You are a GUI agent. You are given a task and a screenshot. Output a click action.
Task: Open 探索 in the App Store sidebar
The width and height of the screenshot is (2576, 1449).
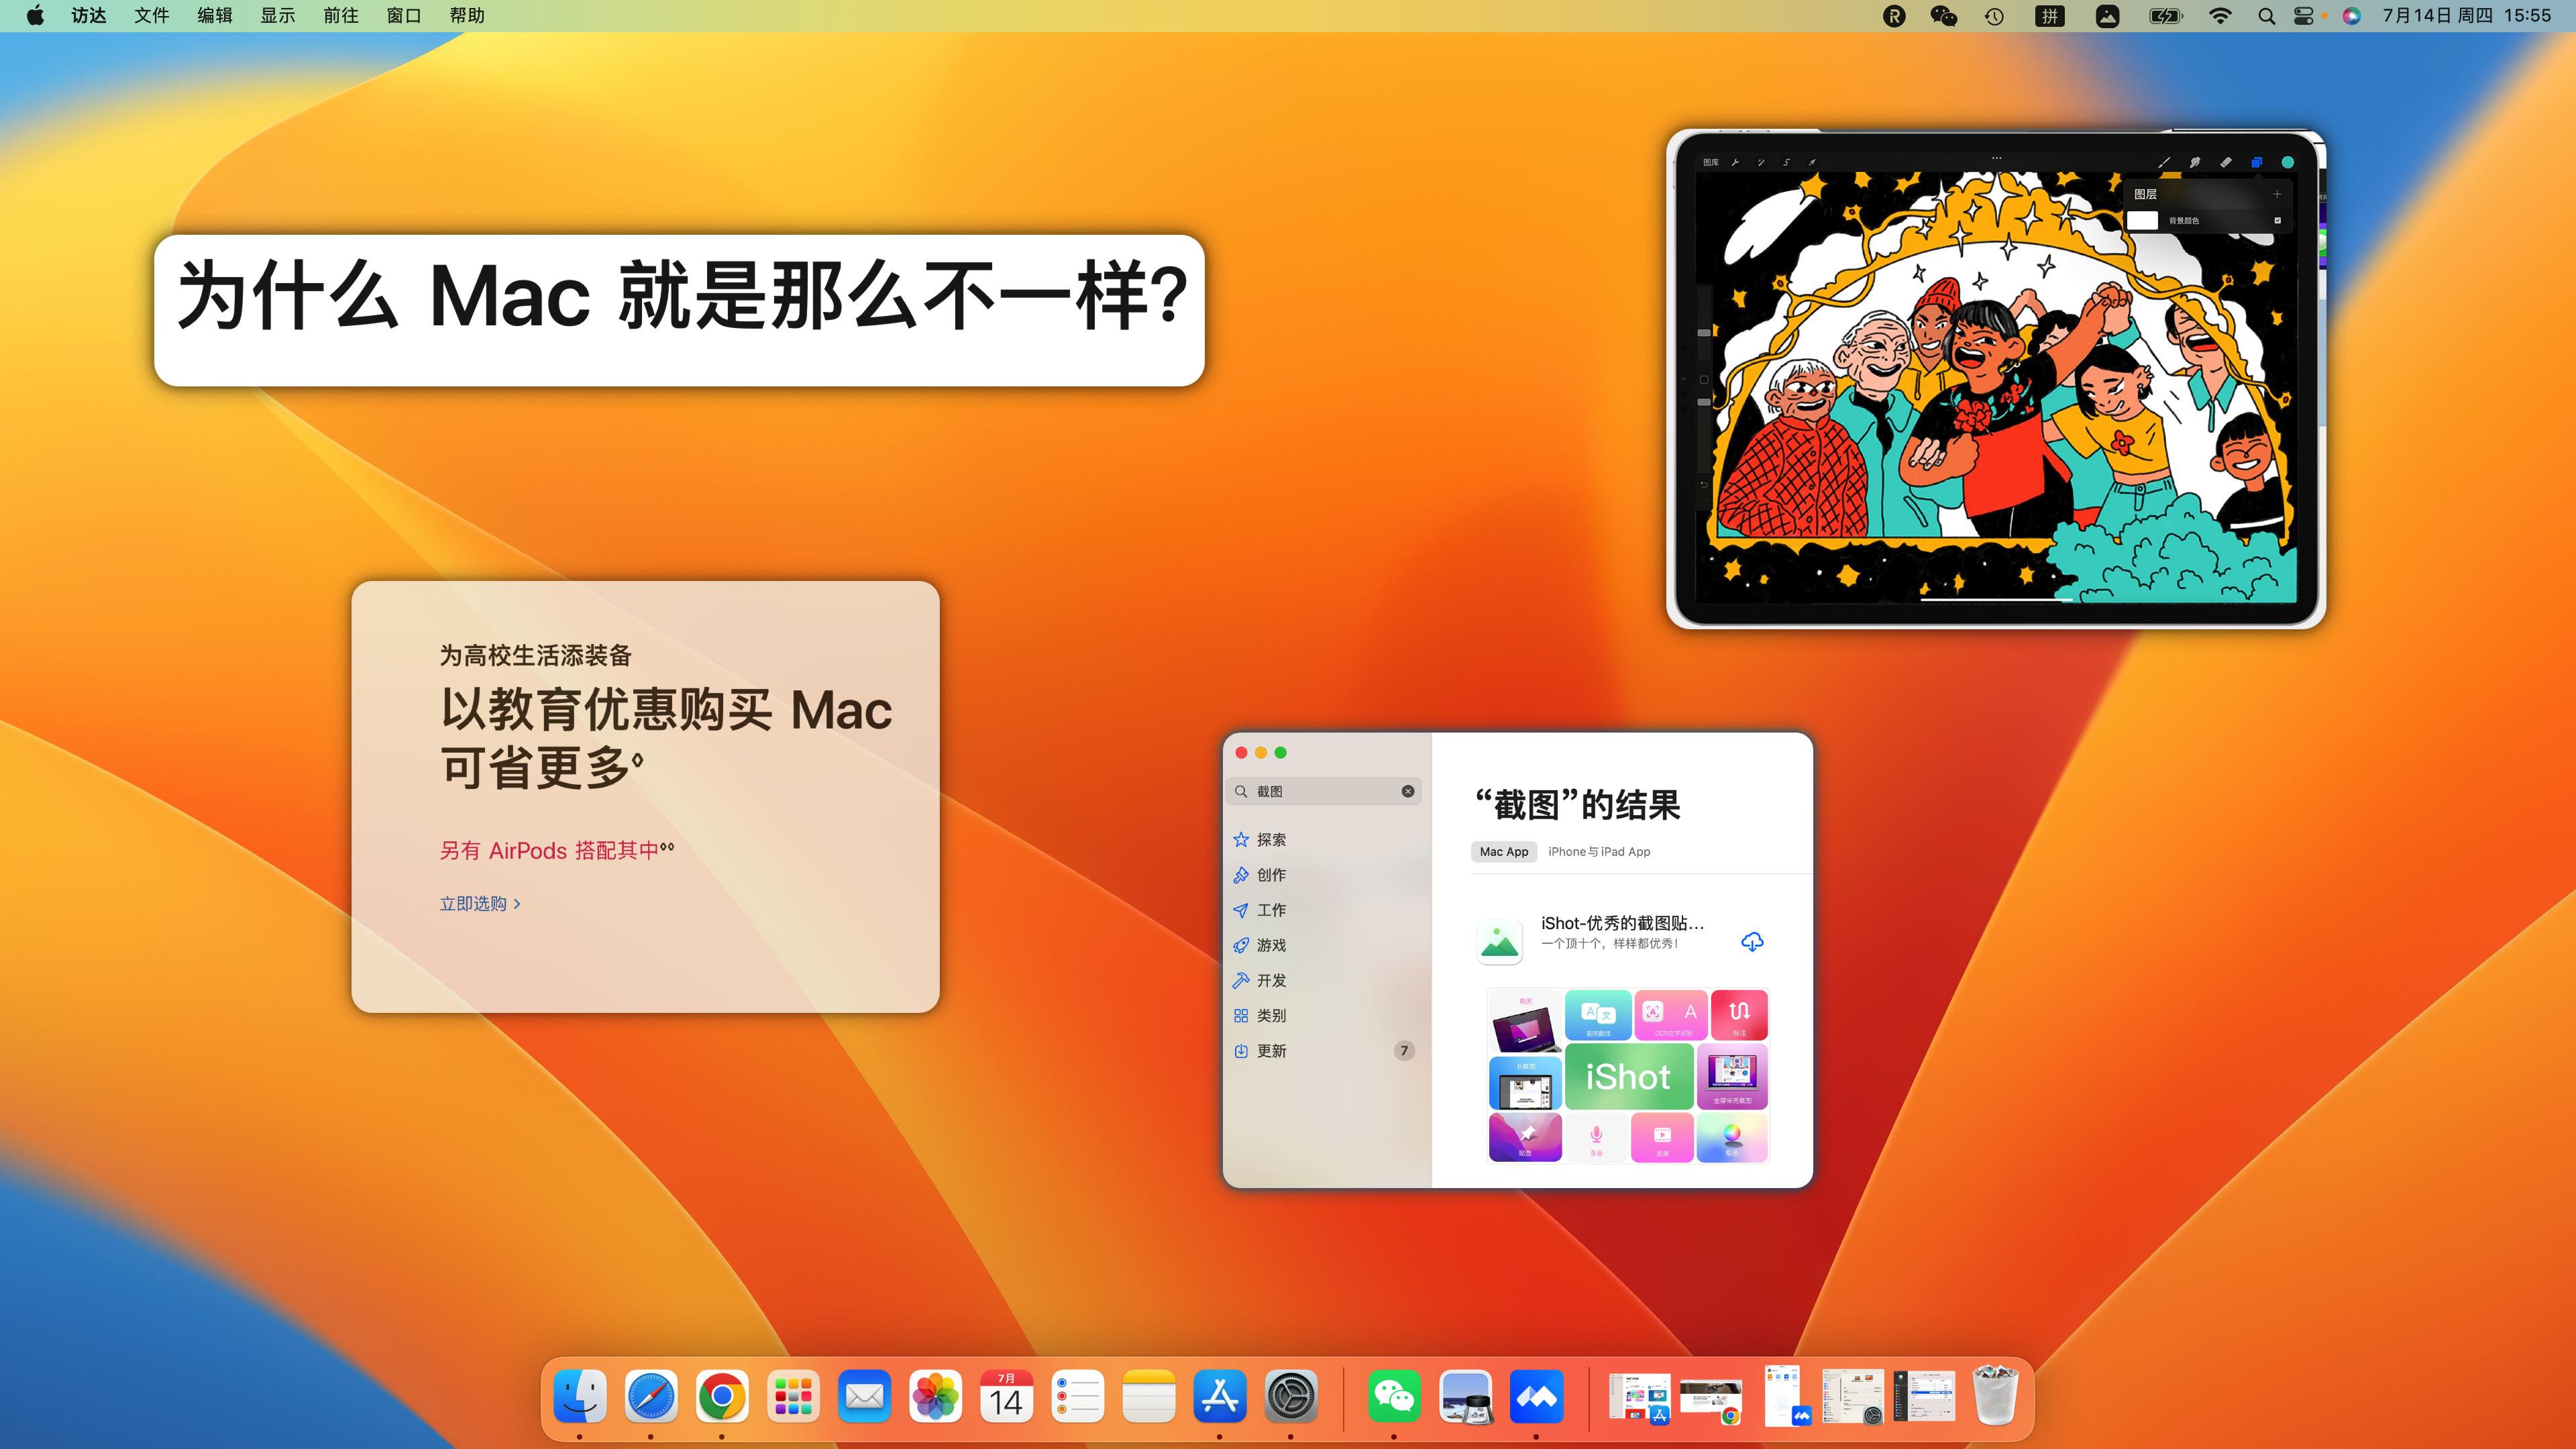(x=1272, y=839)
